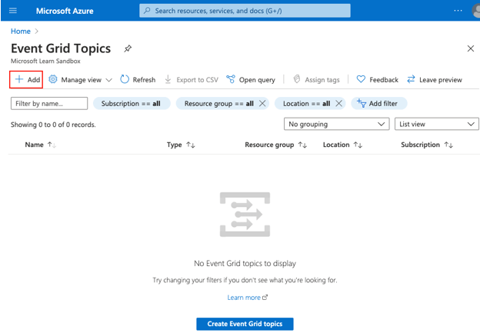Select the 'Showing 0 to 0 of 0 records.' text

pos(53,125)
